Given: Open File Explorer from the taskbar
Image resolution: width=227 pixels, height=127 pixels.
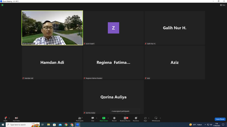Looking at the screenshot, I should coord(49,125).
